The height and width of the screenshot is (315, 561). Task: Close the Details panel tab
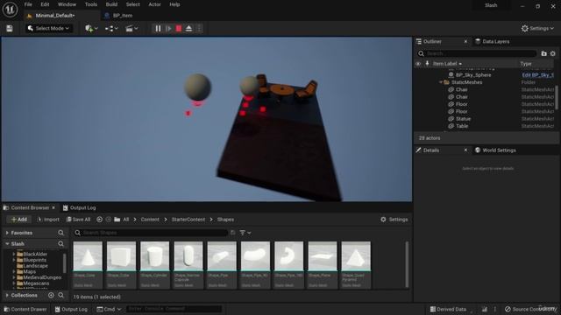(465, 150)
